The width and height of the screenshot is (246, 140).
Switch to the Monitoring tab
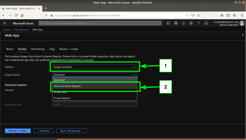38,49
